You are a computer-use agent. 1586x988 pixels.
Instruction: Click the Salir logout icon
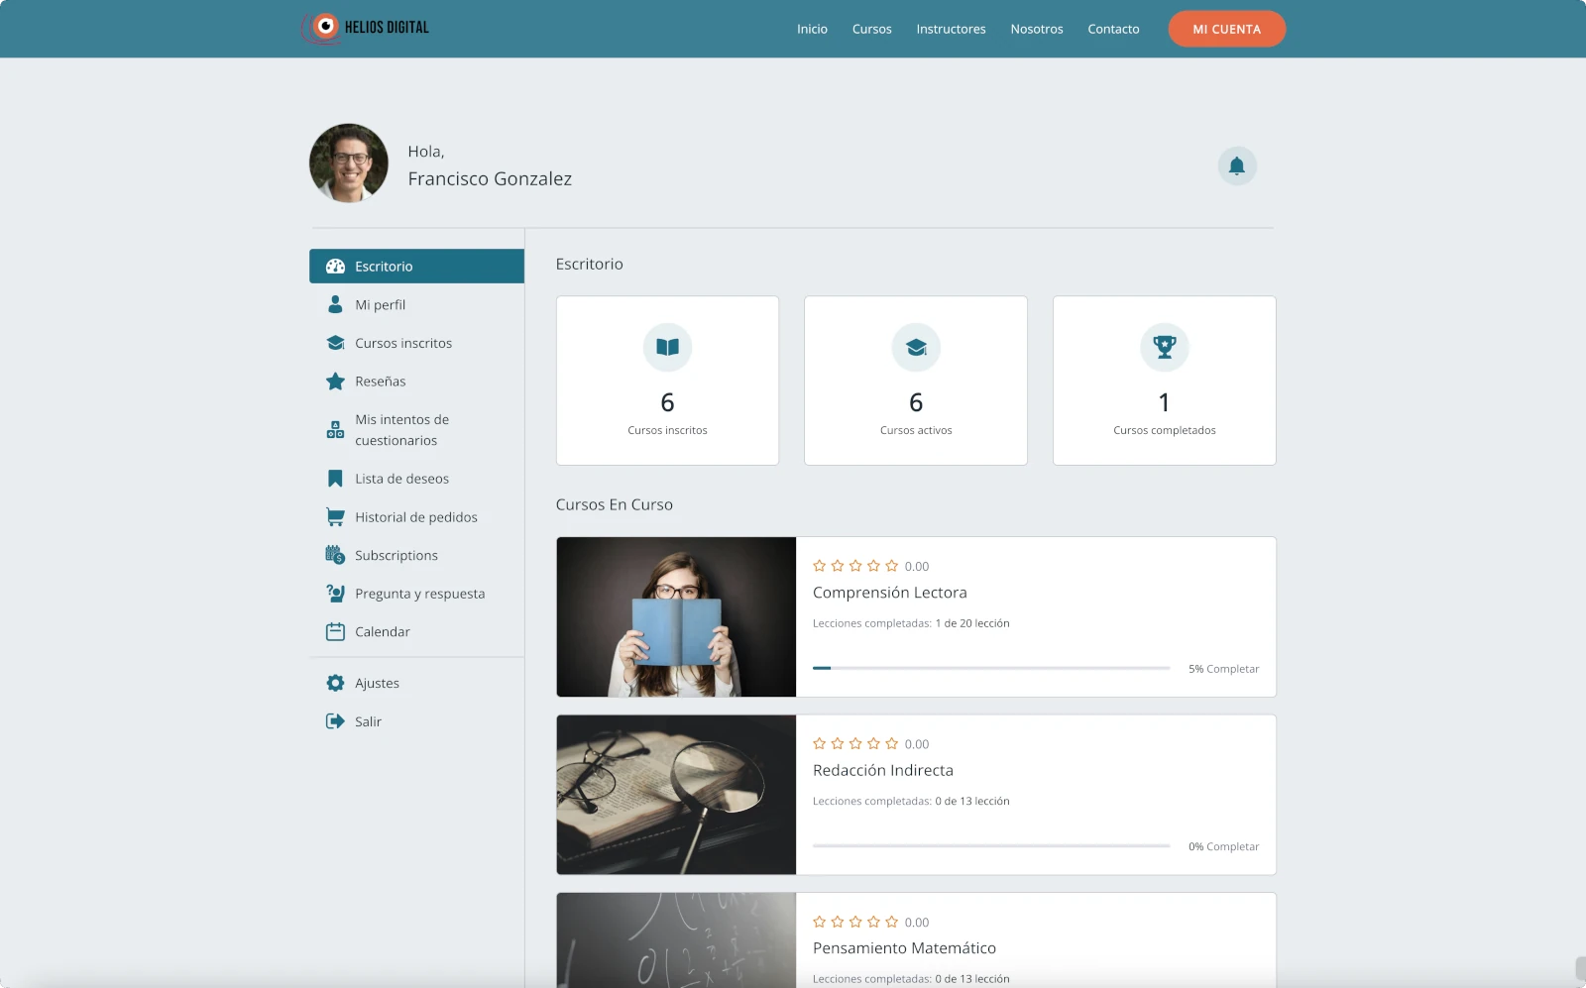click(x=335, y=721)
